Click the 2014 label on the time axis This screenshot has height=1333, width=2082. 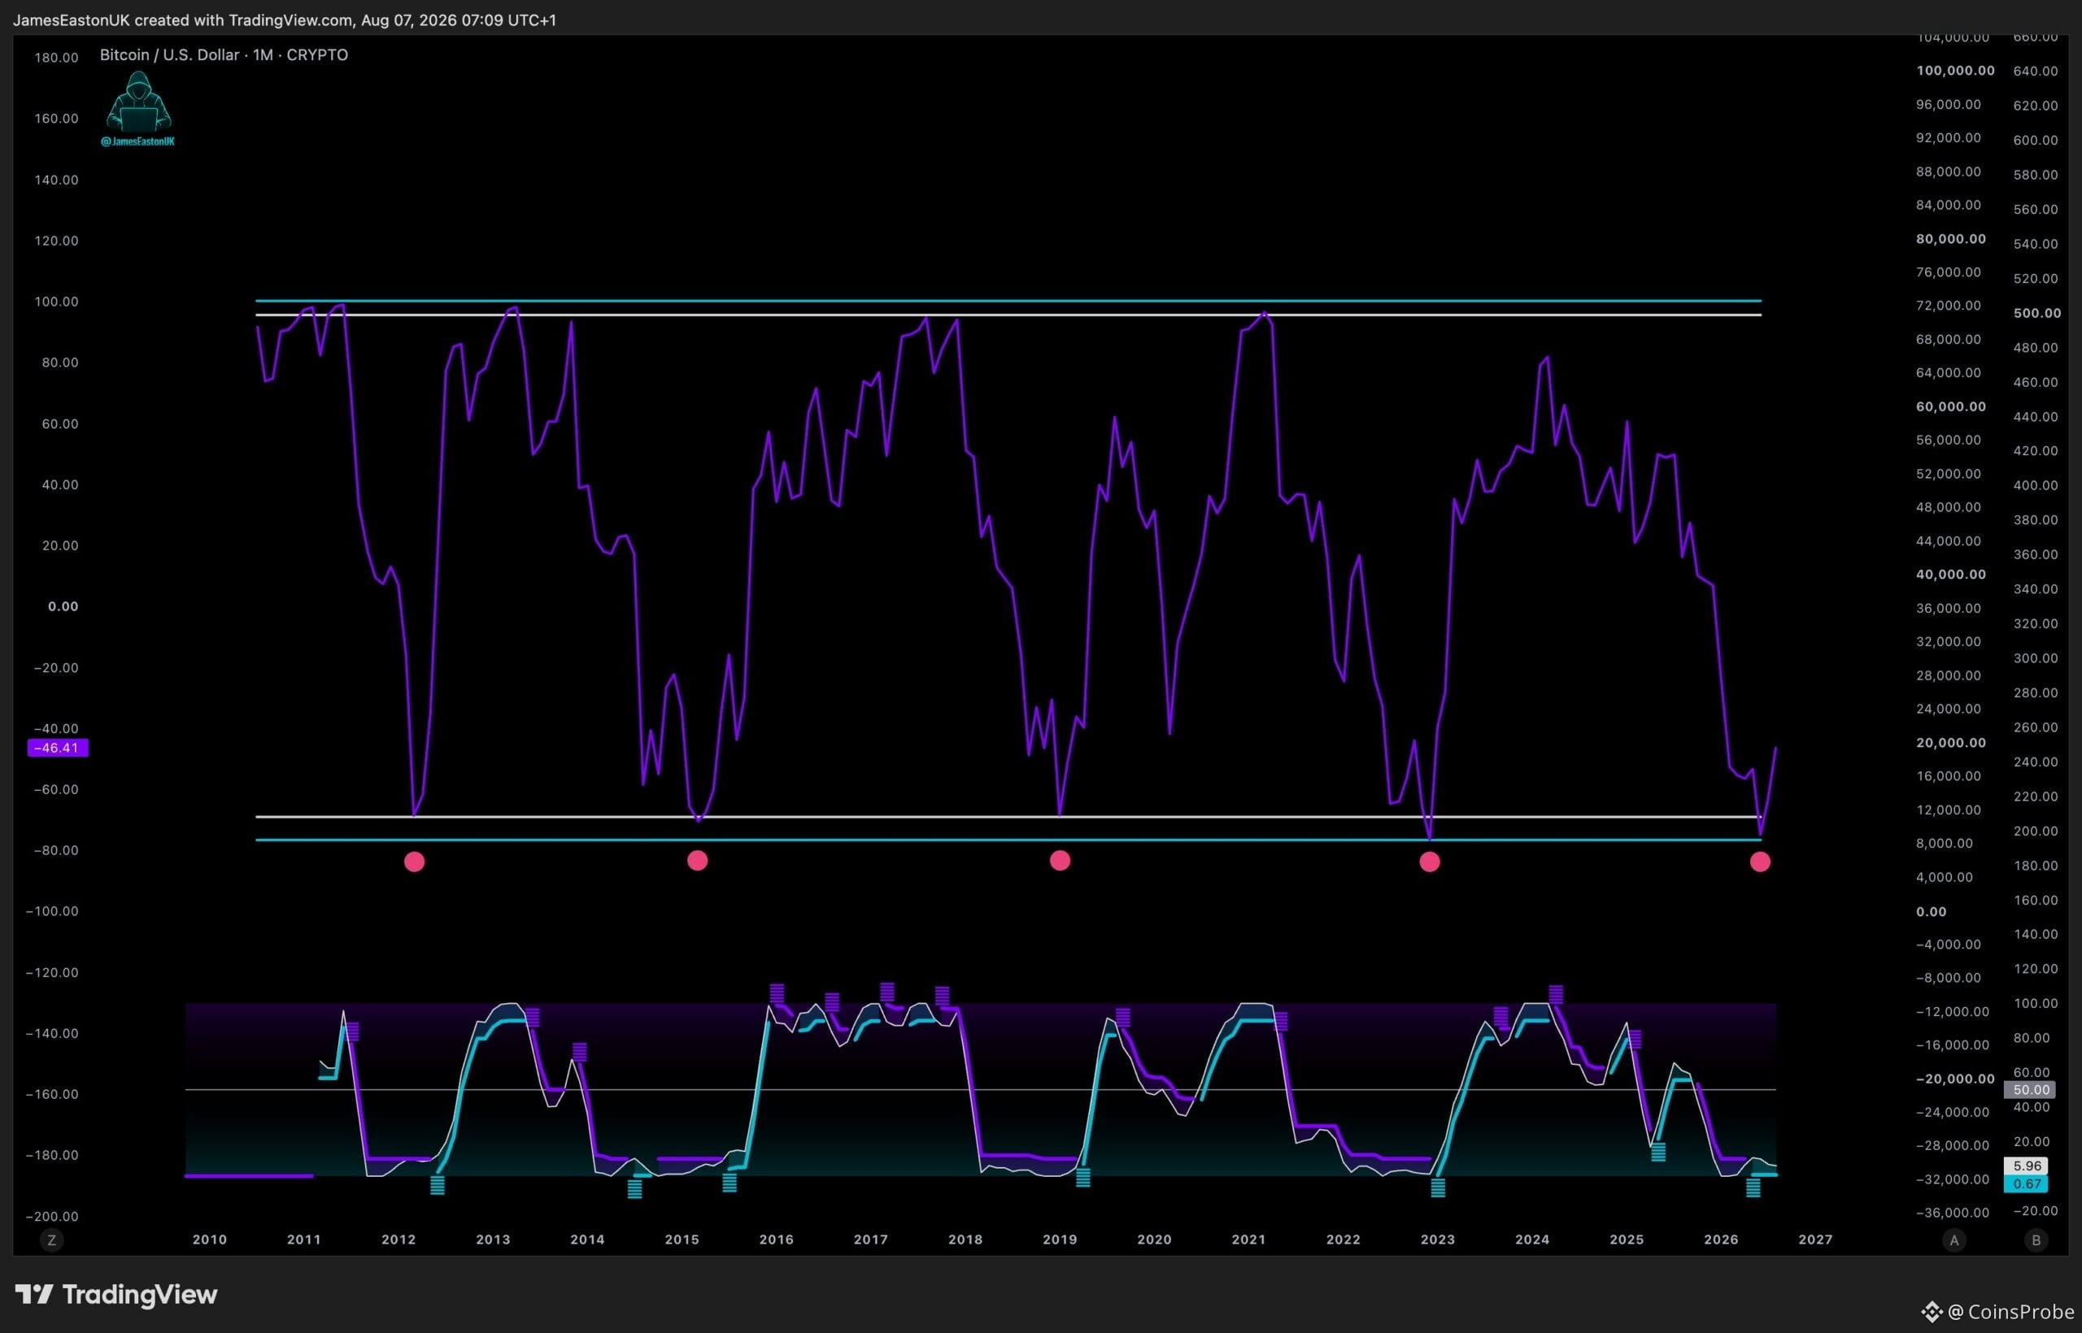(587, 1240)
